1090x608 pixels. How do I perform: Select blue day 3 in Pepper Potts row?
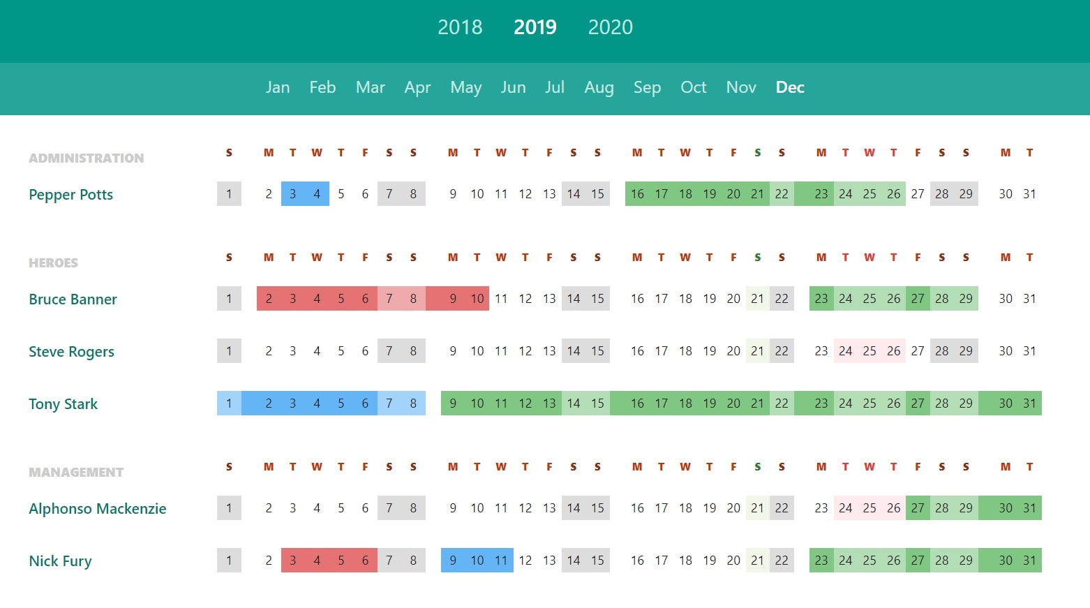point(292,193)
